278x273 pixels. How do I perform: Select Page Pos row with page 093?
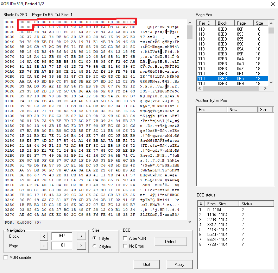coord(233,34)
